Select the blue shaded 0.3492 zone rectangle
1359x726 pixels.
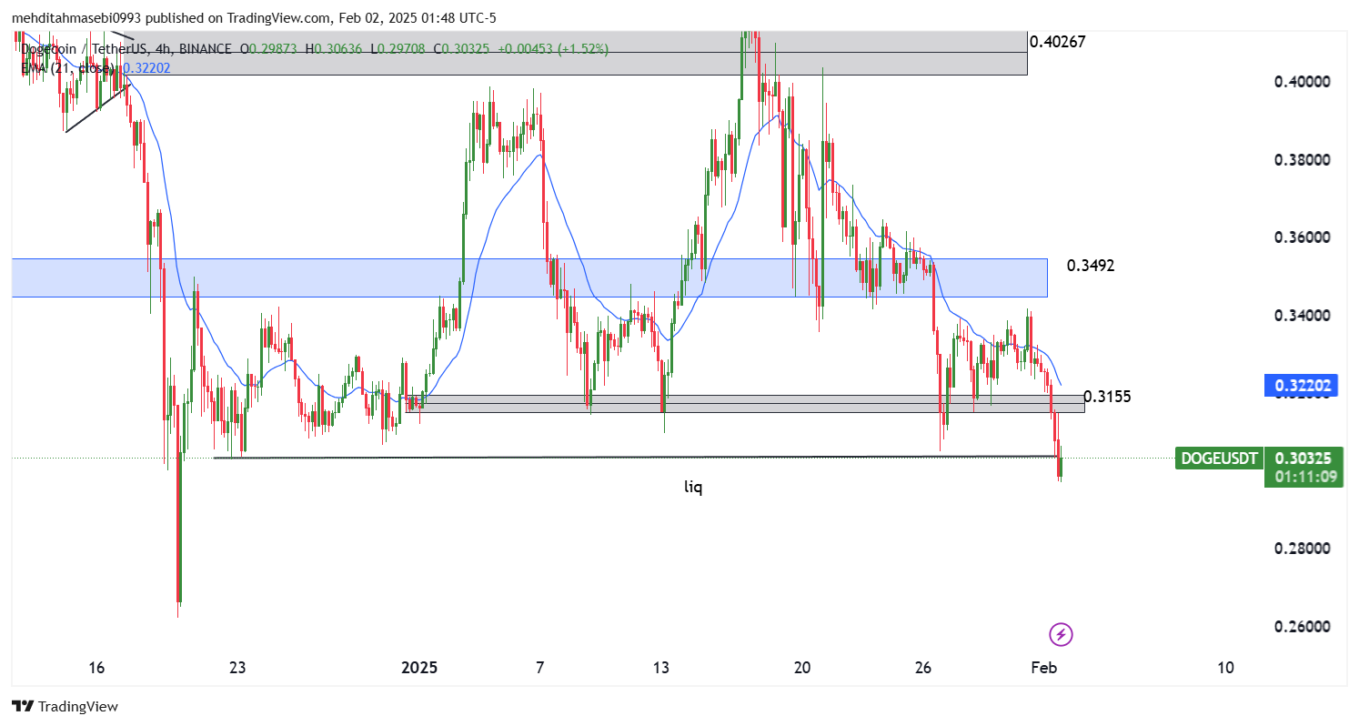(x=529, y=277)
